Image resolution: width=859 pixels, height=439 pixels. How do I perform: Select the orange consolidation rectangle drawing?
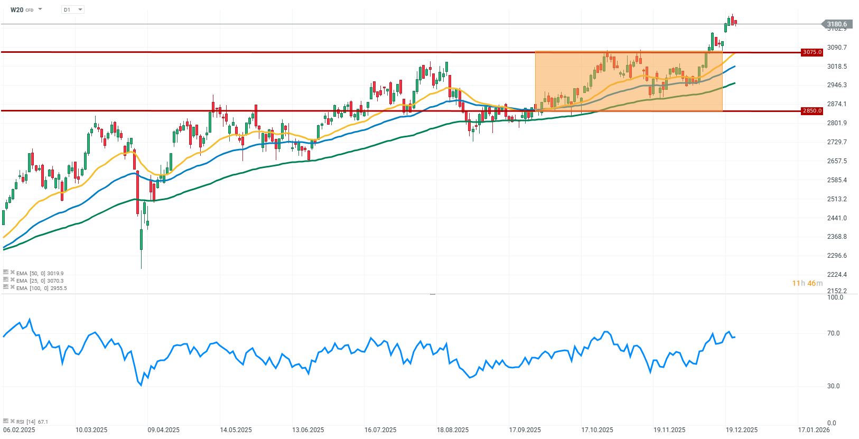pos(629,81)
